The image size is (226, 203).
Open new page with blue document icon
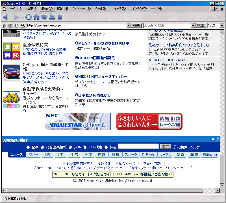point(60,17)
